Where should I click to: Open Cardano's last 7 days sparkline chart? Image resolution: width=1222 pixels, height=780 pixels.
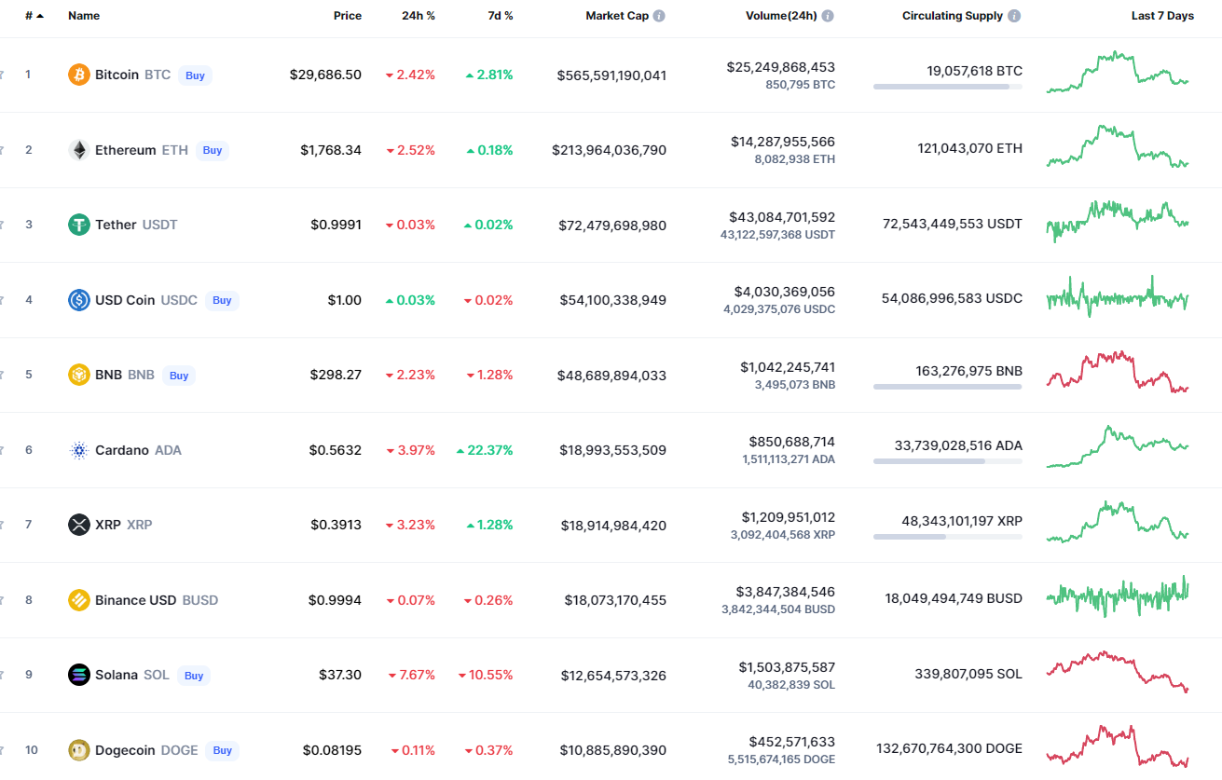click(x=1118, y=446)
